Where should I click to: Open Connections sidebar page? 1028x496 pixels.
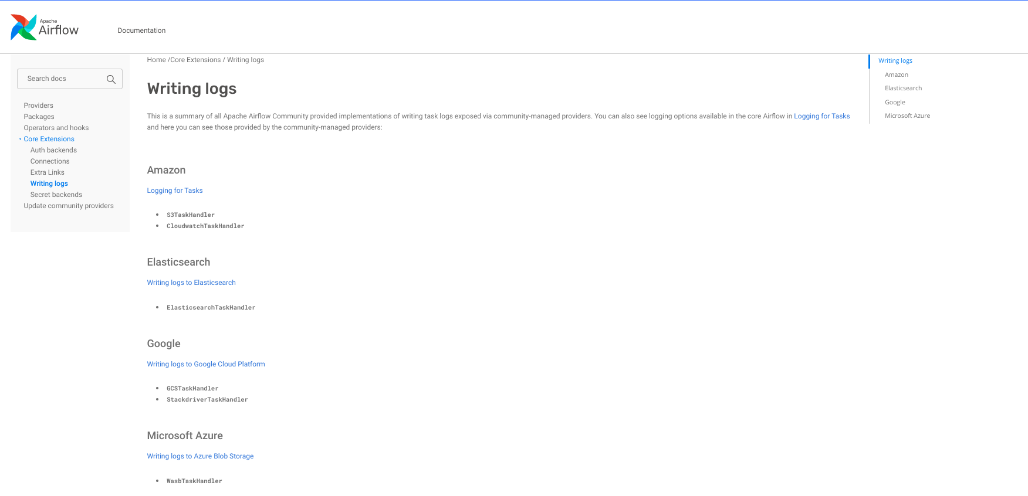(x=50, y=161)
